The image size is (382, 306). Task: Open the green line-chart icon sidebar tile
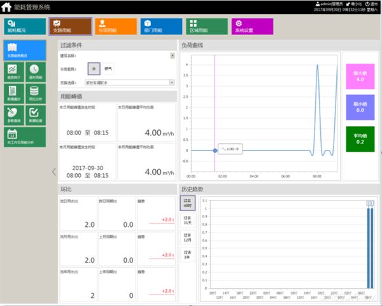pos(14,72)
